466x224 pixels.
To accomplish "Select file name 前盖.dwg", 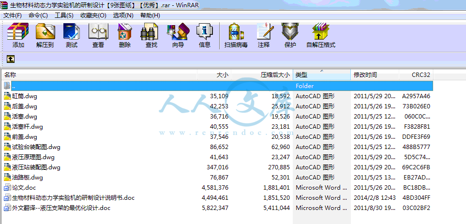I will pos(25,136).
